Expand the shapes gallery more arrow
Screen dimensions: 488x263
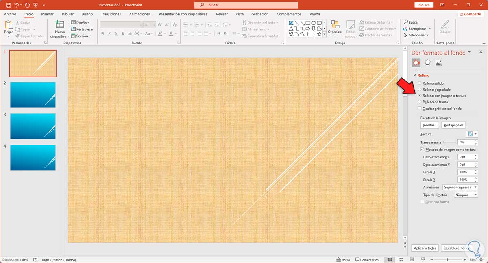325,35
